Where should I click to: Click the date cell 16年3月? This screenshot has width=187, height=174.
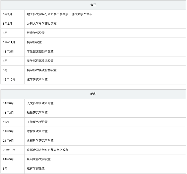[x=13, y=113]
